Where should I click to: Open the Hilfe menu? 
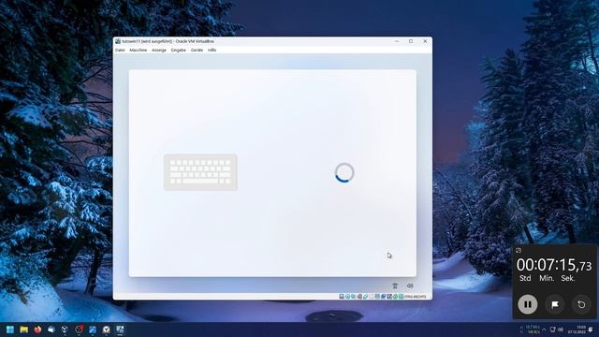point(212,50)
